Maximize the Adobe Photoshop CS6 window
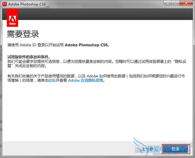Viewport: 195px width, 158px height. [x=176, y=3]
